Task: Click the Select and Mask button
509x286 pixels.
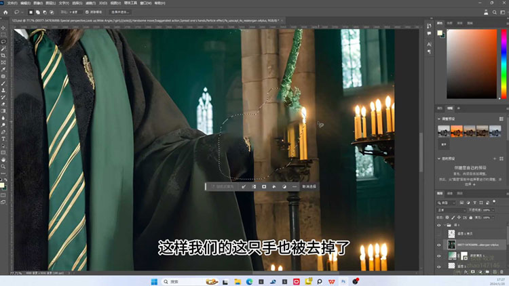Action: point(119,12)
